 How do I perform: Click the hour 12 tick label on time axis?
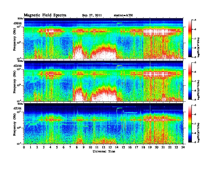click(103, 147)
